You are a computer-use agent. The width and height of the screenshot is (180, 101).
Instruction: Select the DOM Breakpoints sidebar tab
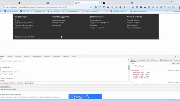[x=166, y=60]
